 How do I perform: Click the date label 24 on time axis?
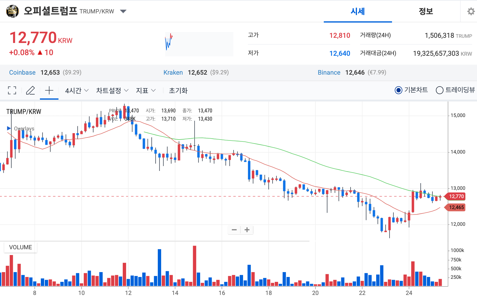[409, 293]
